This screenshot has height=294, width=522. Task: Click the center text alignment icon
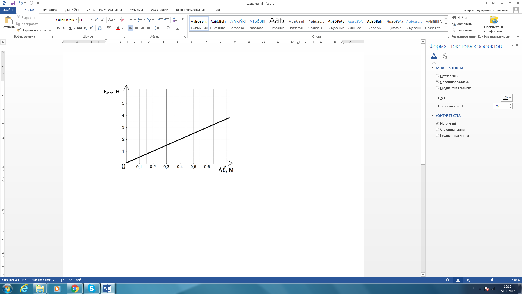(136, 28)
